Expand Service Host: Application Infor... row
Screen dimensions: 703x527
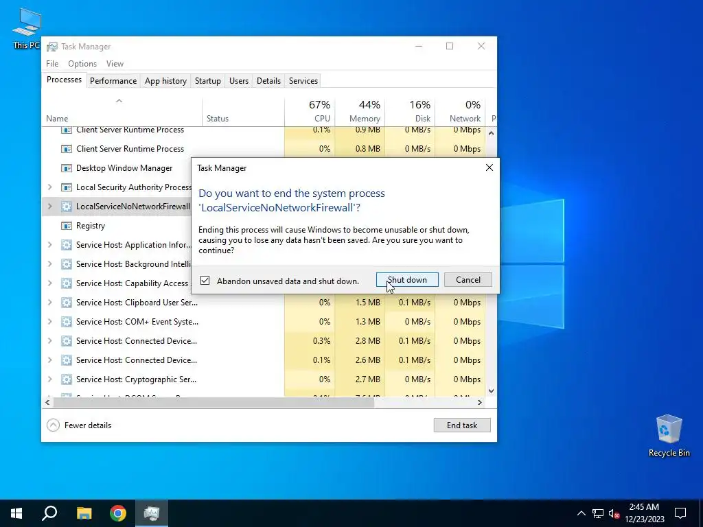49,245
